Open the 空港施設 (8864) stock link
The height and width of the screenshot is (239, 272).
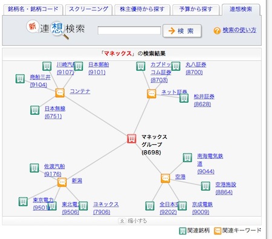click(225, 188)
